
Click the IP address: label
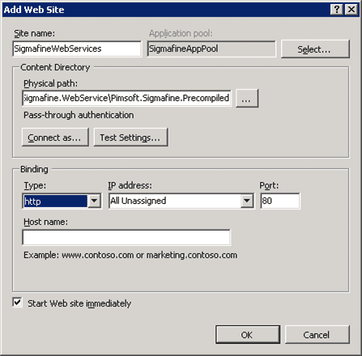pos(130,185)
